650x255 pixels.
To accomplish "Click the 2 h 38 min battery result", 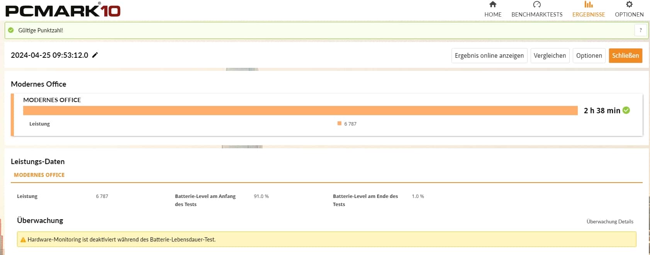I will (601, 111).
